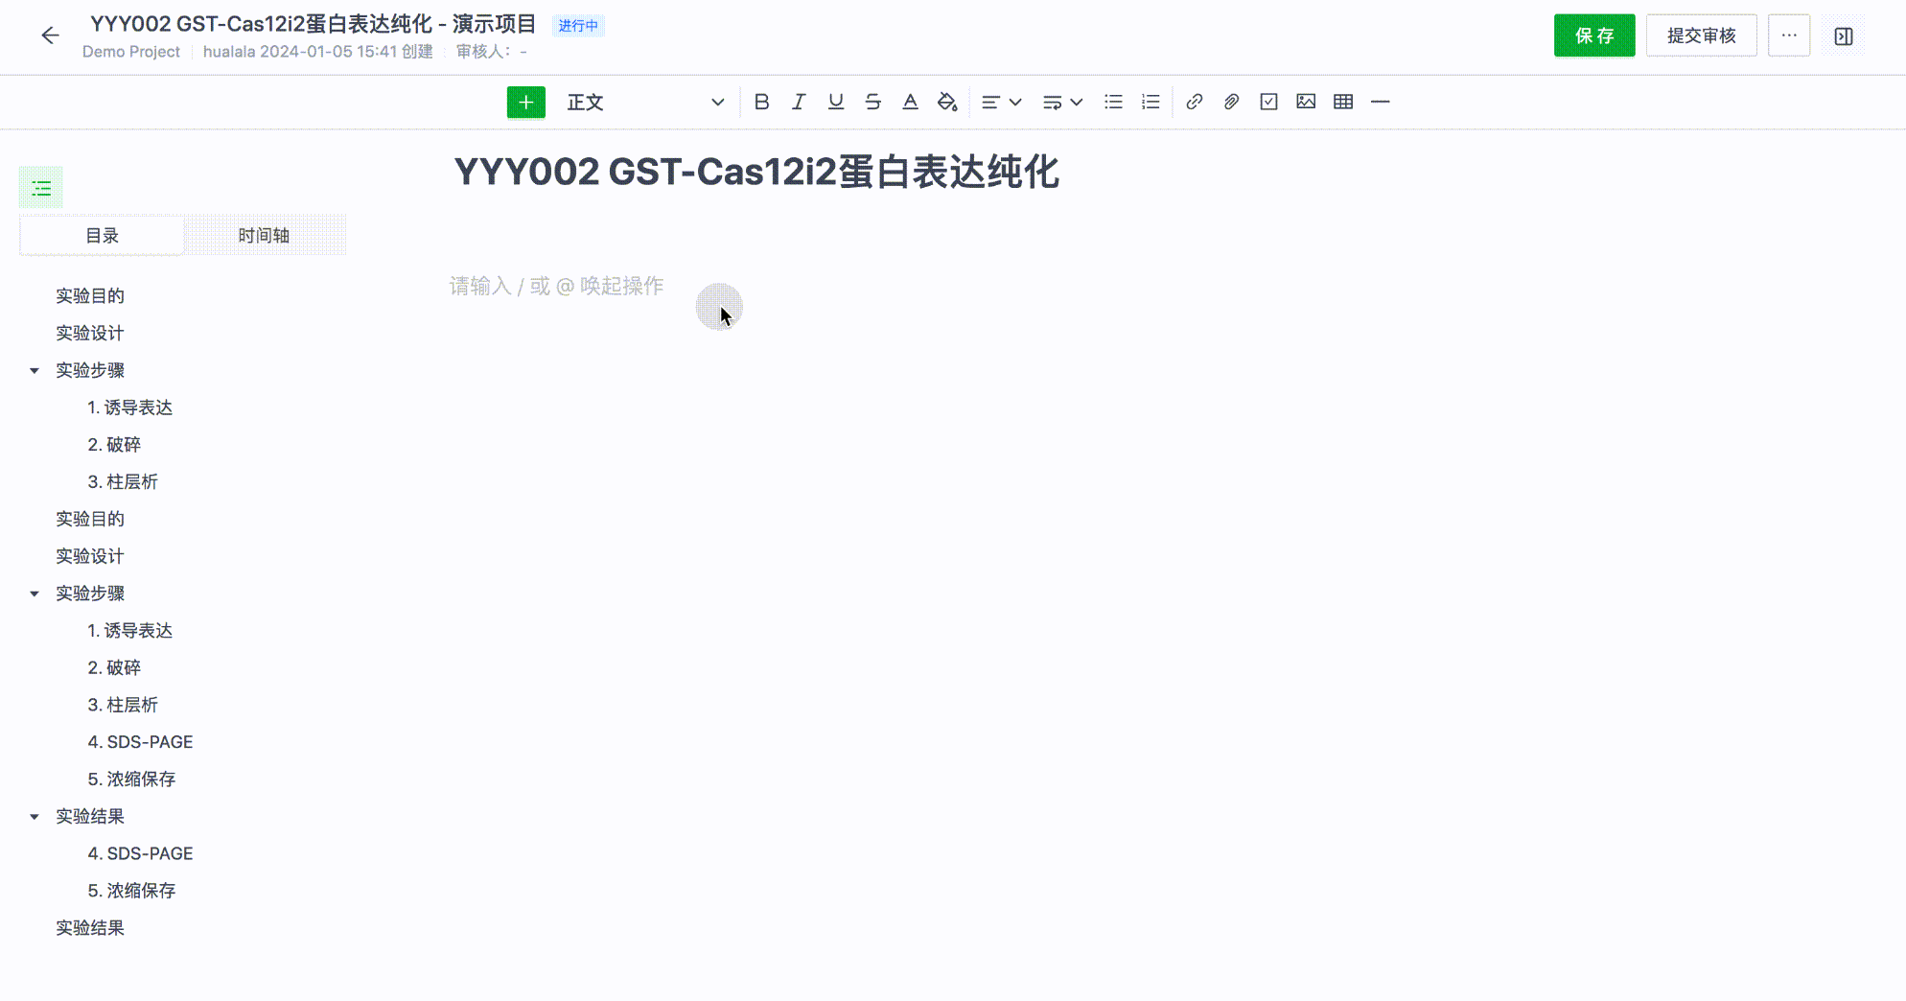Insert a table into the document
The height and width of the screenshot is (1001, 1906).
(1343, 102)
